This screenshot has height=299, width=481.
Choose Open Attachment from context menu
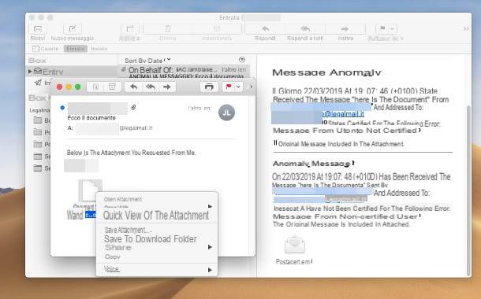click(x=123, y=199)
